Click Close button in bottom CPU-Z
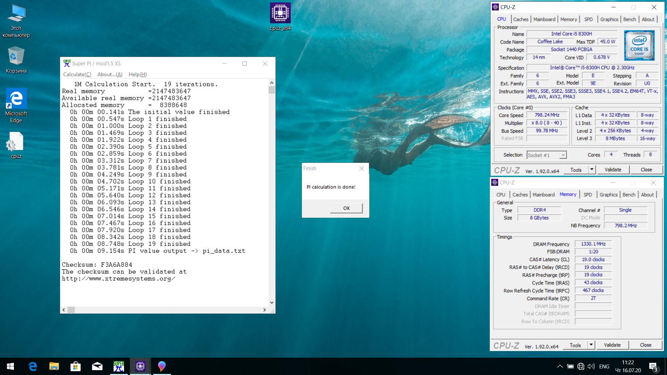Screen dimensions: 667x375 (645, 345)
